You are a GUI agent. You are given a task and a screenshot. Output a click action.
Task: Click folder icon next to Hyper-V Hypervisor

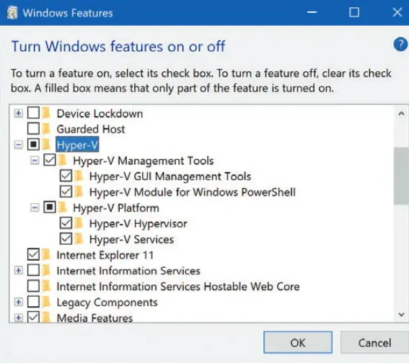(79, 223)
